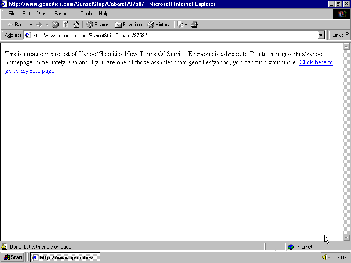The image size is (351, 263).
Task: Click the 'Done, but with errors on page.' status text
Action: coord(41,247)
